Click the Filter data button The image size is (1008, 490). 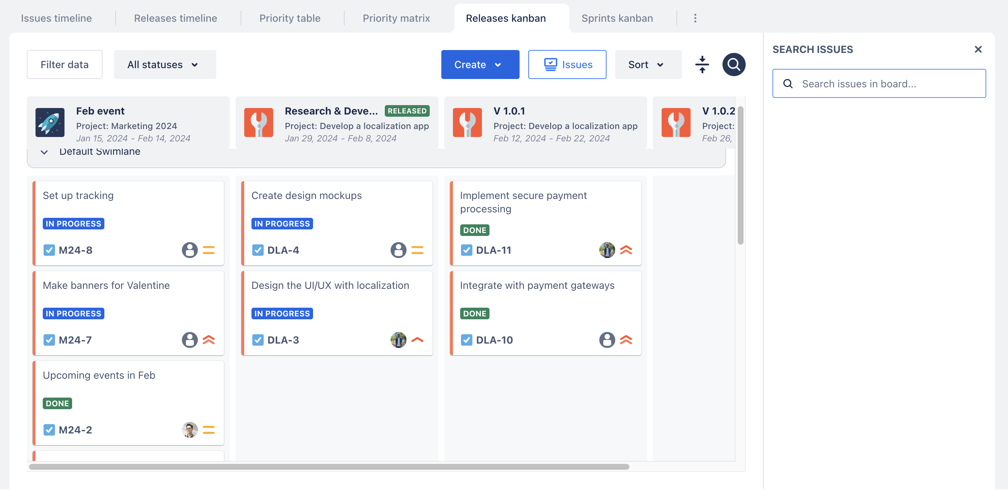(x=64, y=65)
